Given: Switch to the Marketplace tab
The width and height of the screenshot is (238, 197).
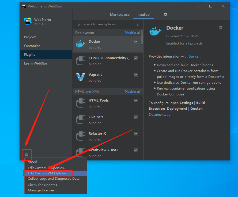Looking at the screenshot, I should click(x=120, y=15).
